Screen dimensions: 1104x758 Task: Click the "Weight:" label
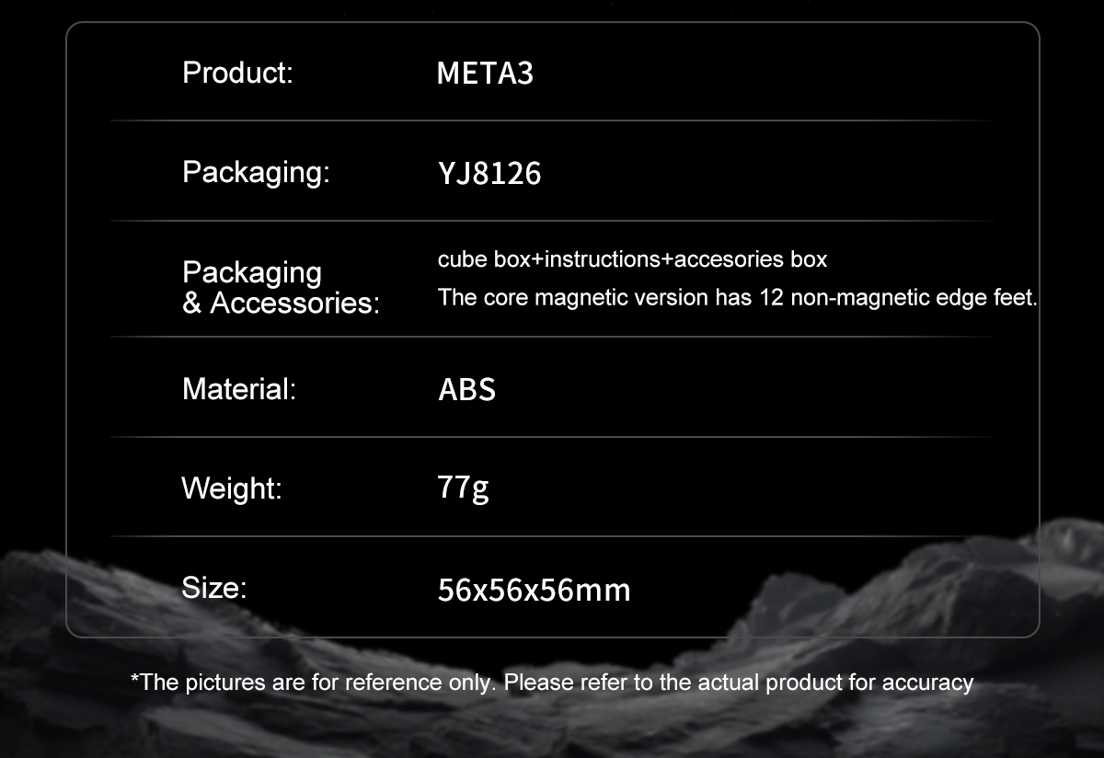coord(231,488)
